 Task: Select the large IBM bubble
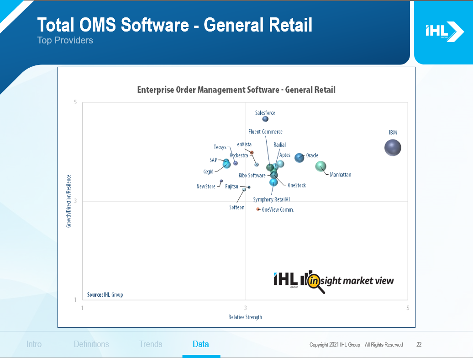[x=393, y=148]
